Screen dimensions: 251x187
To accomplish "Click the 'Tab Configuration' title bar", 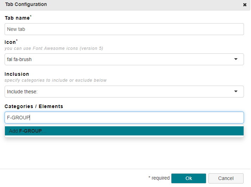I will point(125,5).
